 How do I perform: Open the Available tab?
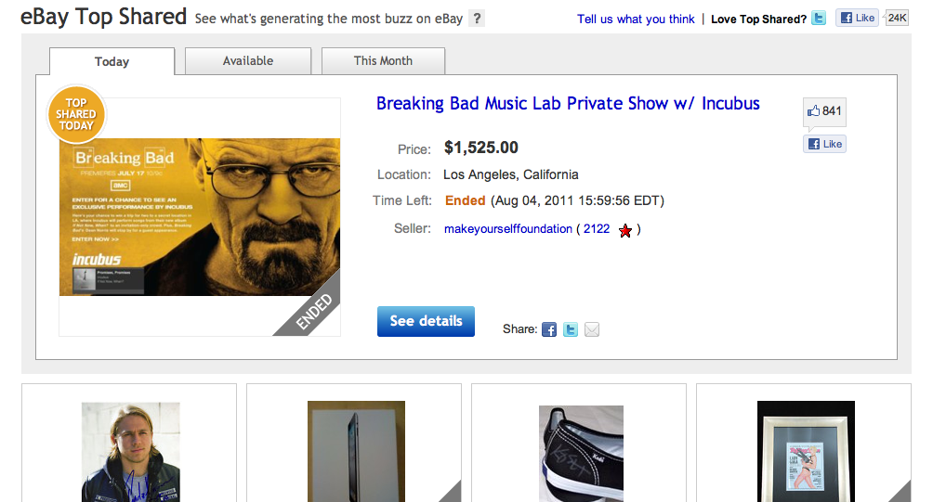[x=248, y=61]
